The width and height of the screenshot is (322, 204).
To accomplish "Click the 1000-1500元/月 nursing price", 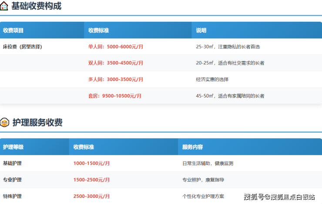I will click(91, 163).
